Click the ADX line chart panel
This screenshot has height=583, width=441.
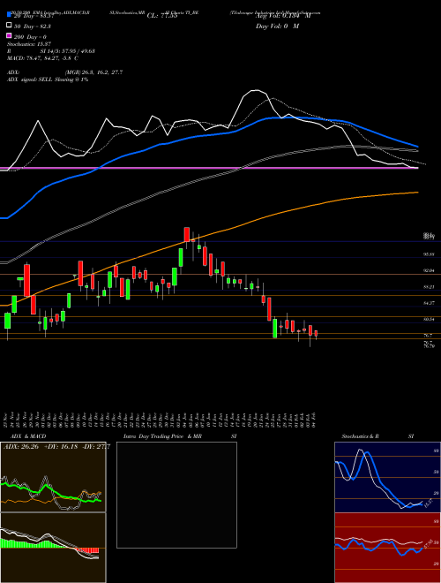click(x=53, y=477)
